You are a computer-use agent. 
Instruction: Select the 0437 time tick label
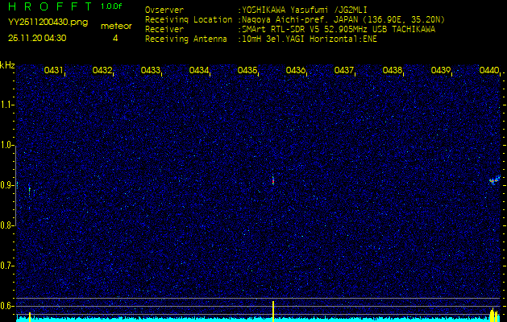coord(344,71)
